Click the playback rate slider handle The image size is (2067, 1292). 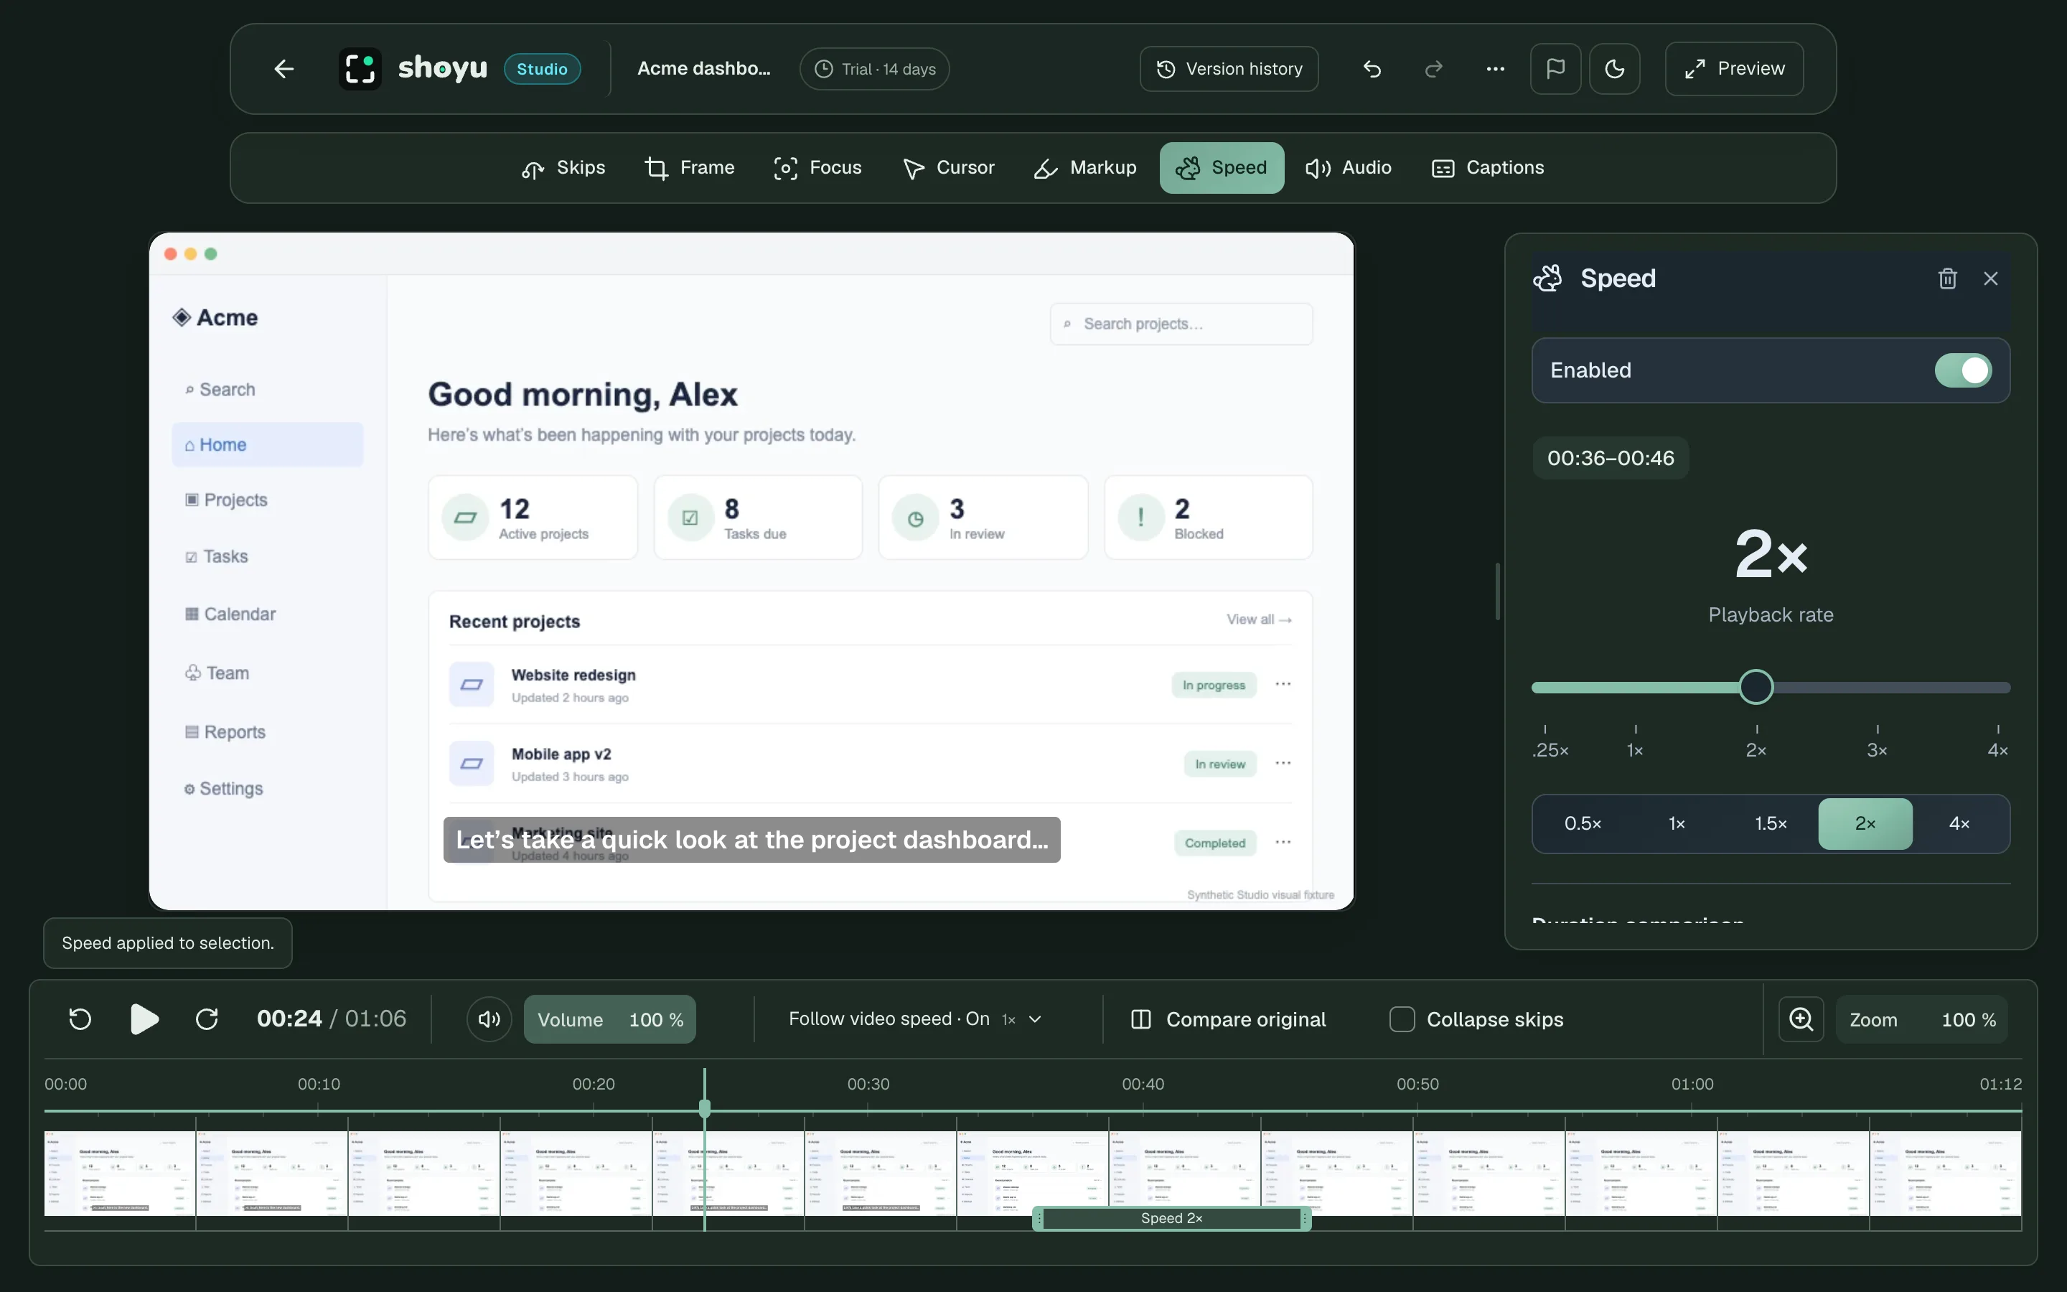coord(1756,687)
